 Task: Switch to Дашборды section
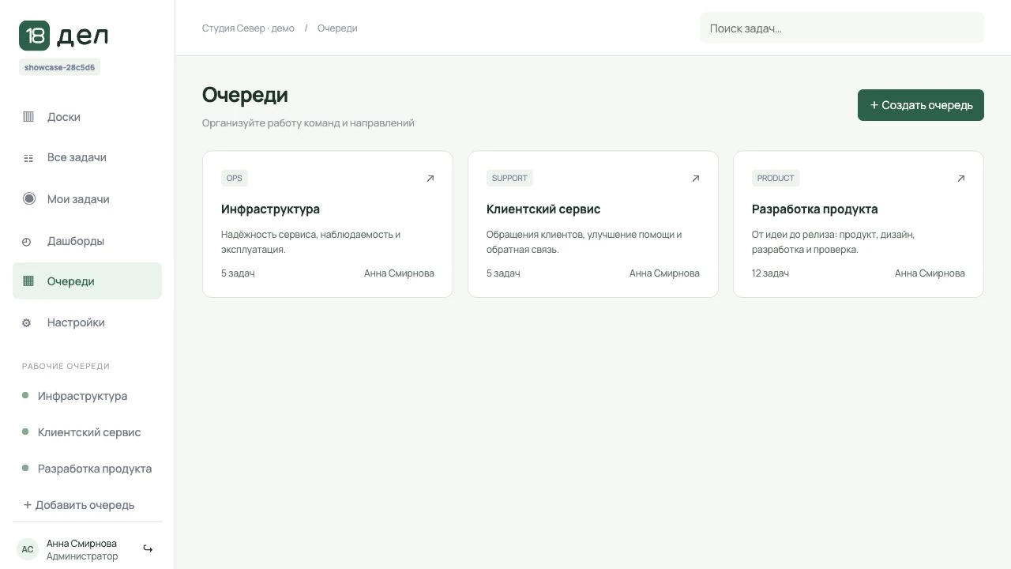point(87,241)
